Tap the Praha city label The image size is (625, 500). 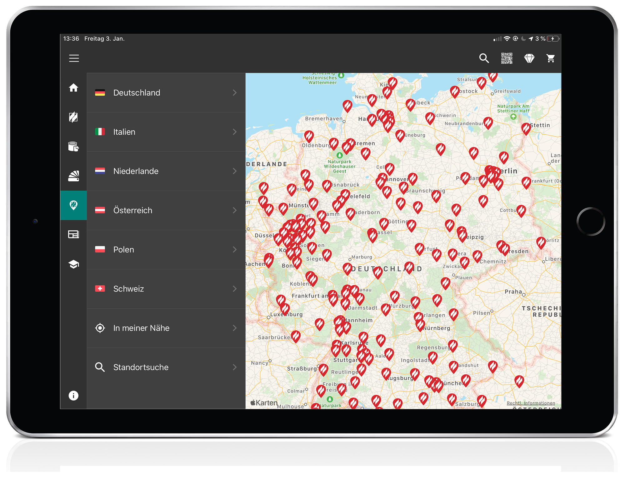coord(513,292)
